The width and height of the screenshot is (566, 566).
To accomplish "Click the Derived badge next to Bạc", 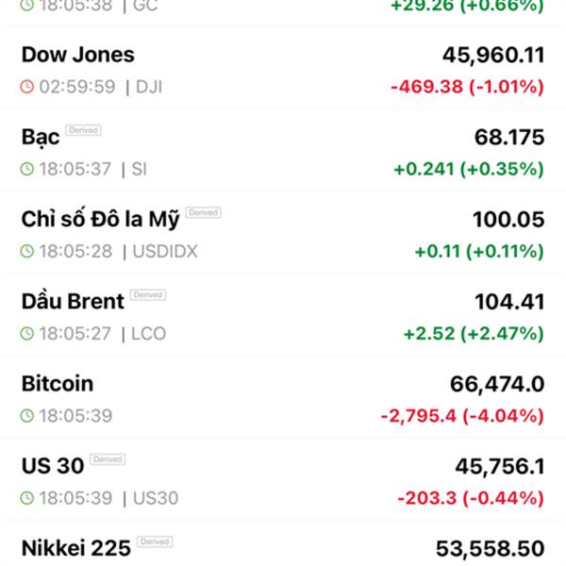I will tap(84, 130).
